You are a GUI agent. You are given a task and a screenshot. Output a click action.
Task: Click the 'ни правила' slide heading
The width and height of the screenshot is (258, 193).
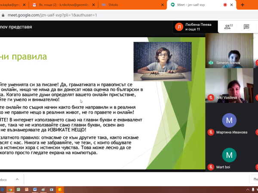[x=23, y=57]
